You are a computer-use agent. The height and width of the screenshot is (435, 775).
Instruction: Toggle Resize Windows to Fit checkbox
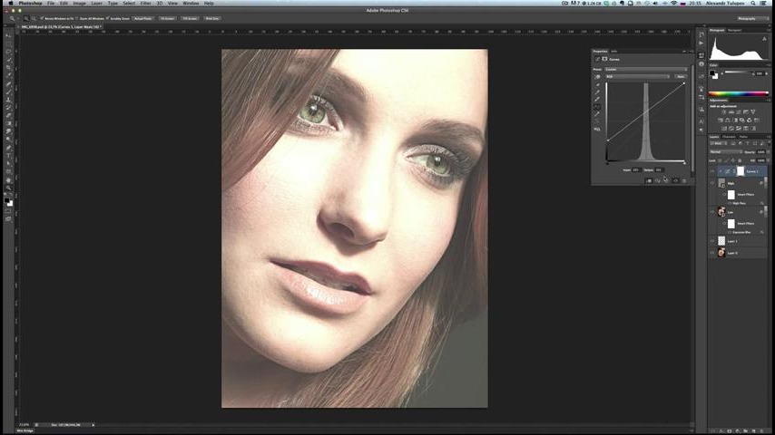click(42, 18)
